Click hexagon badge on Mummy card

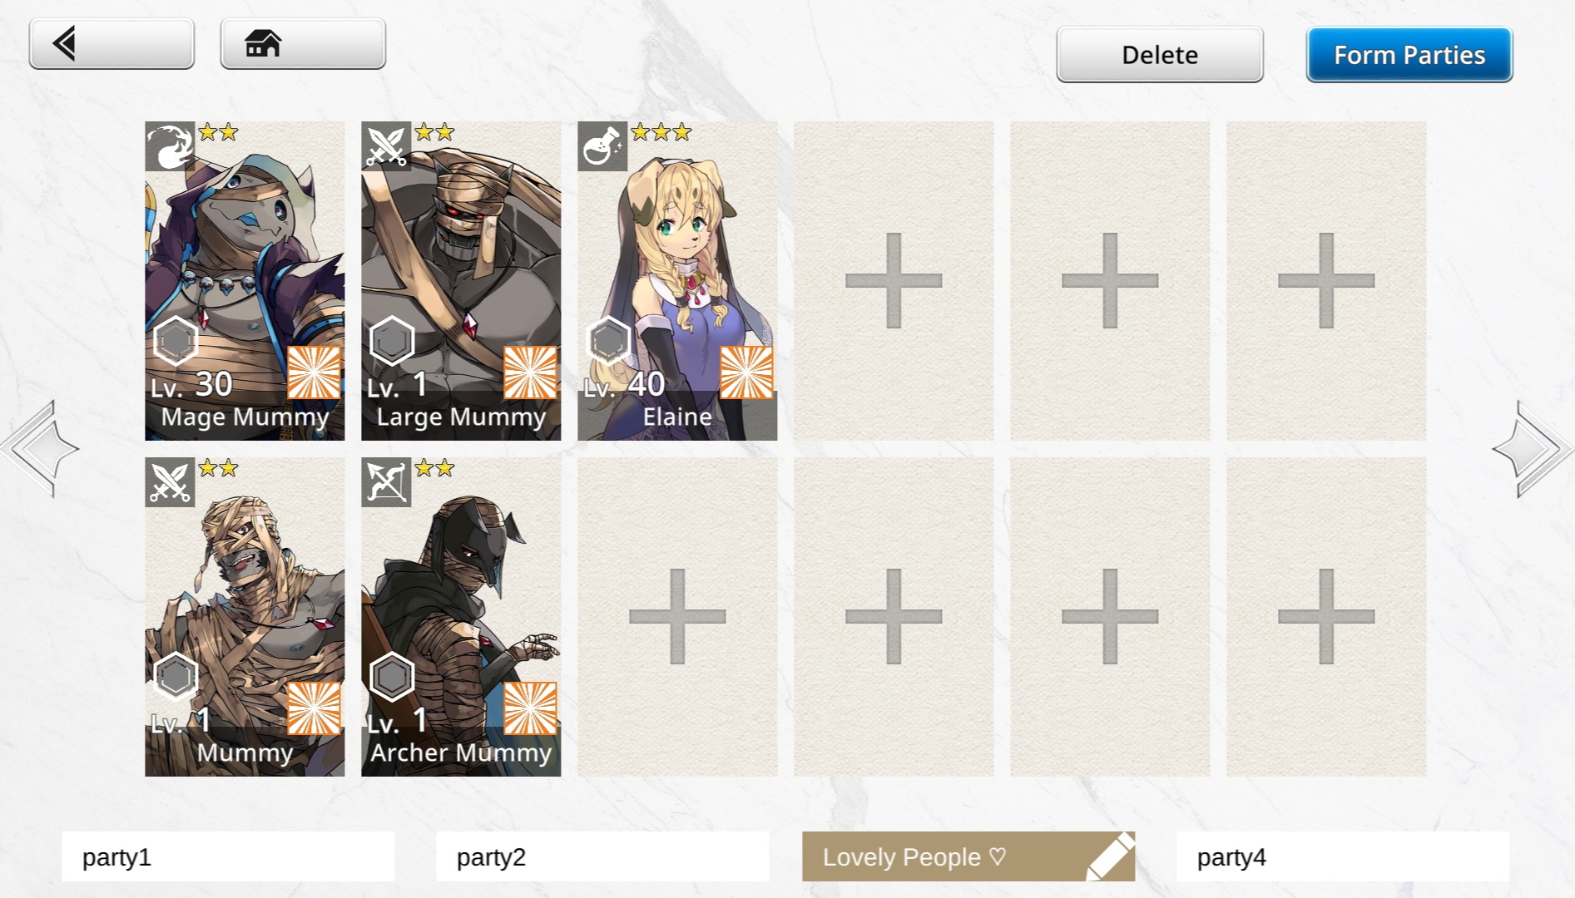[x=176, y=677]
